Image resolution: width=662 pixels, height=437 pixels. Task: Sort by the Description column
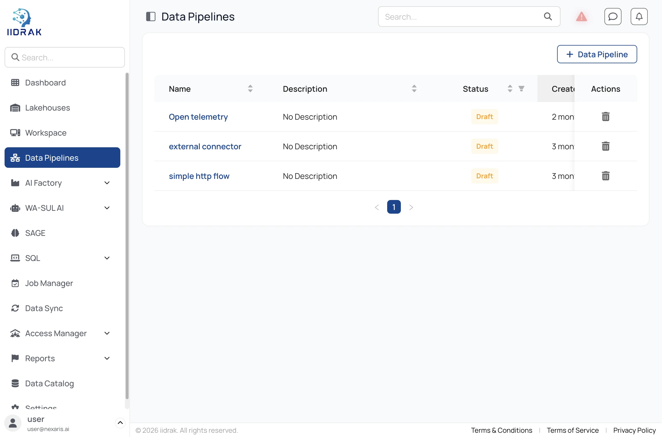(x=414, y=89)
